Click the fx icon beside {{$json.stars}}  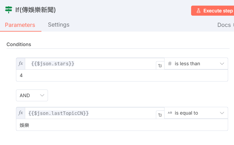[21, 63]
